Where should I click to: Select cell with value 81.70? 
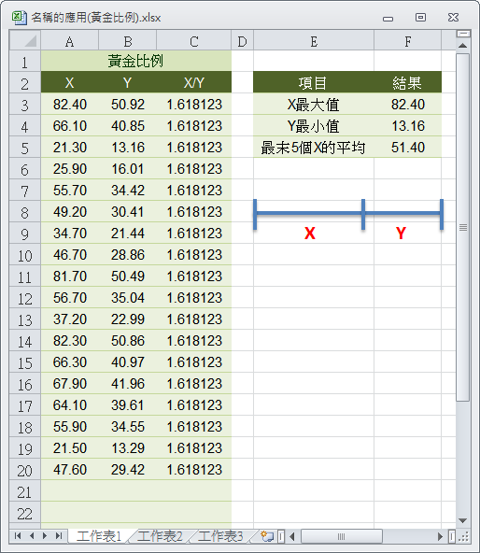coord(69,276)
